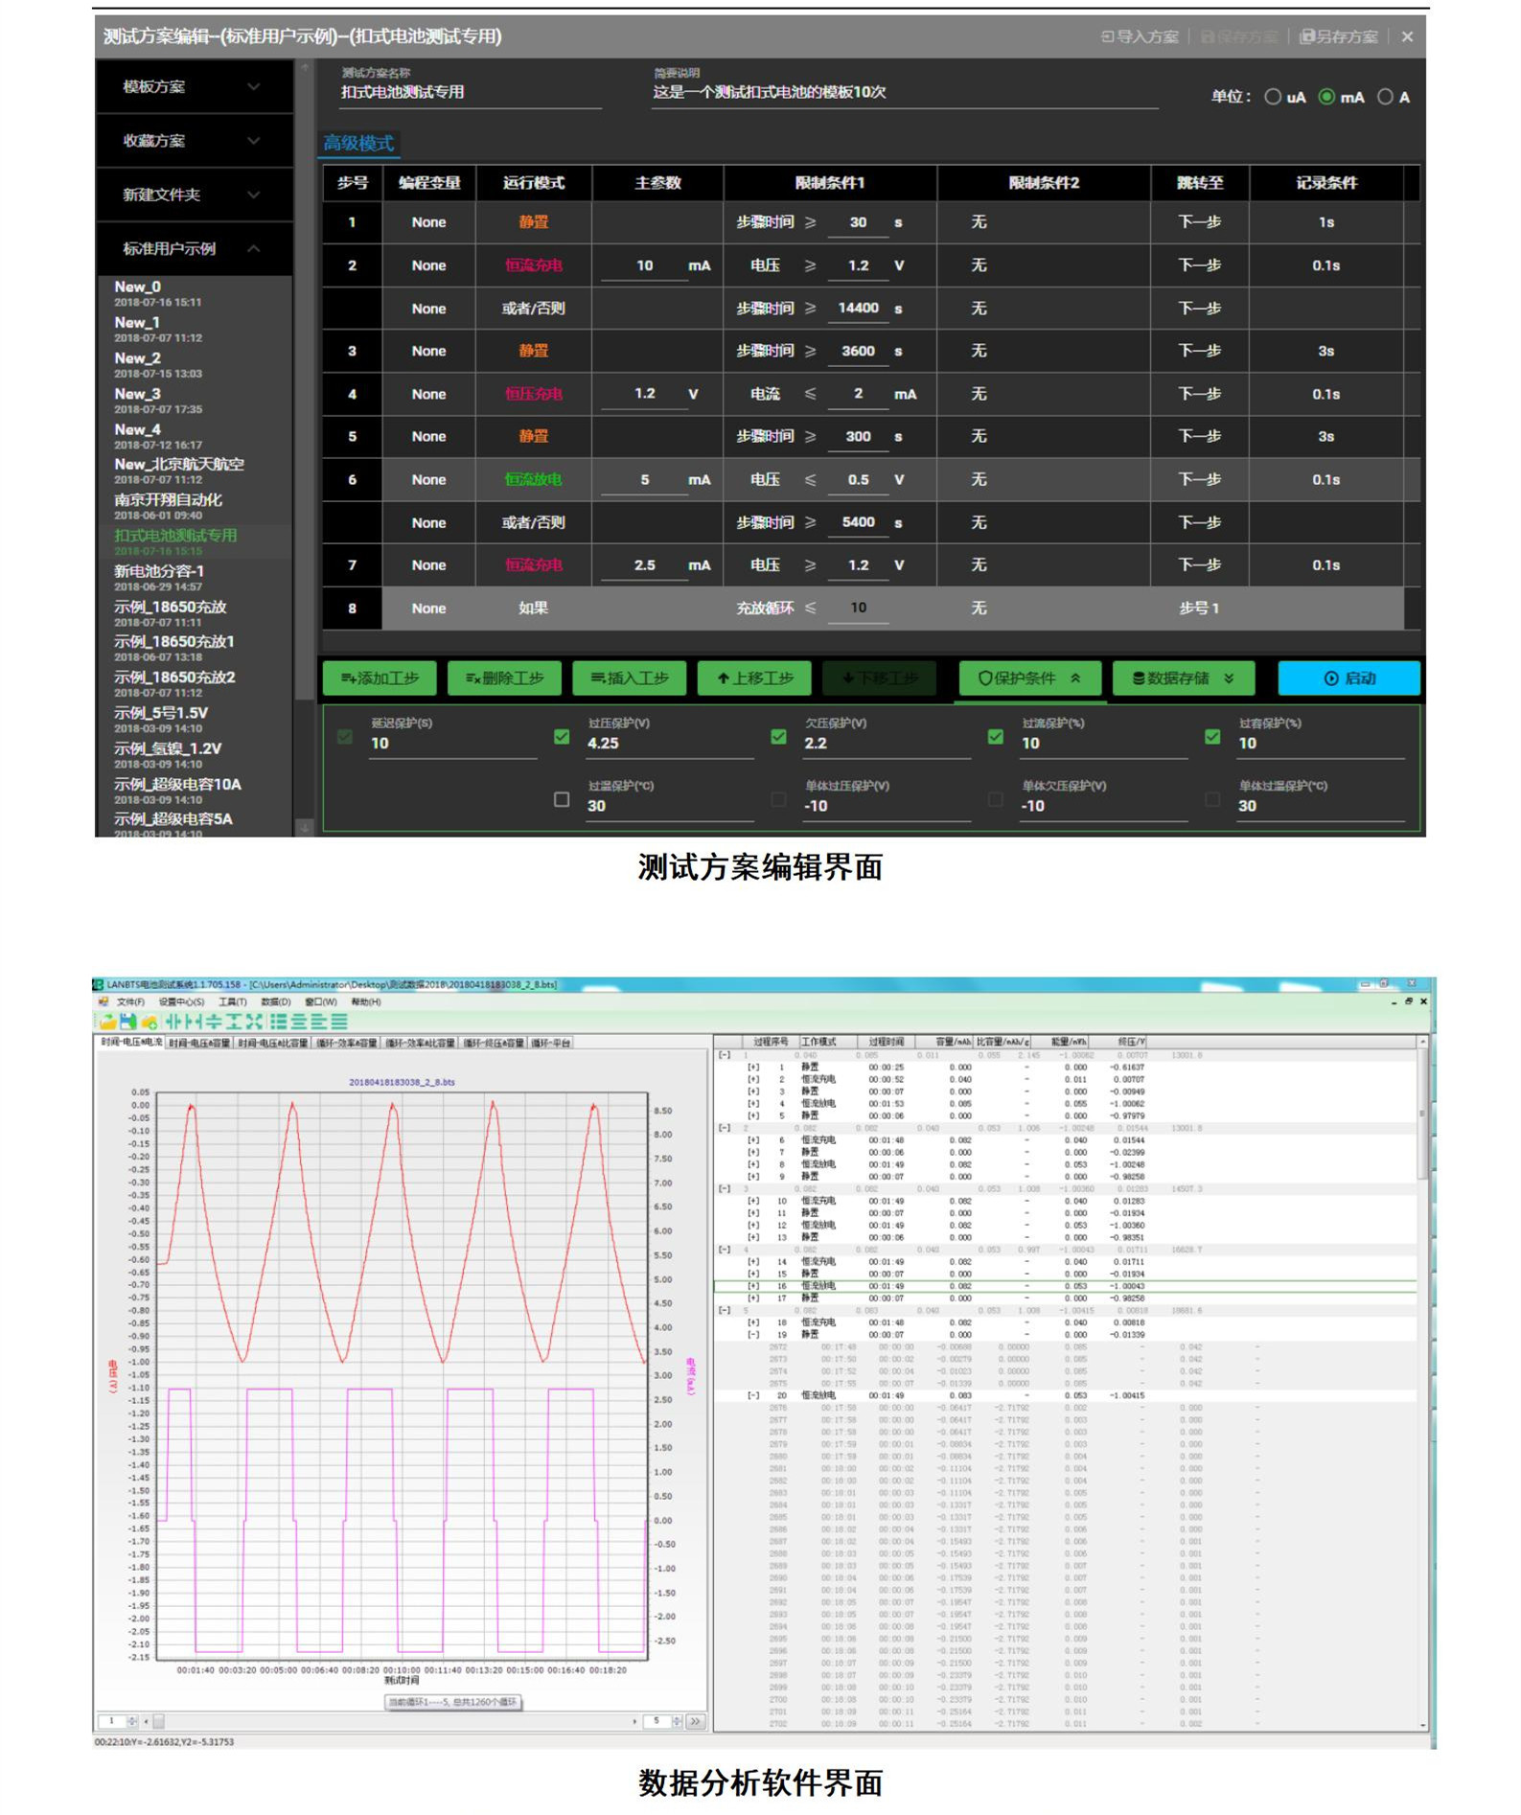Switch to the 循环-效率&容量 tab
Image resolution: width=1521 pixels, height=1815 pixels.
(x=348, y=1043)
